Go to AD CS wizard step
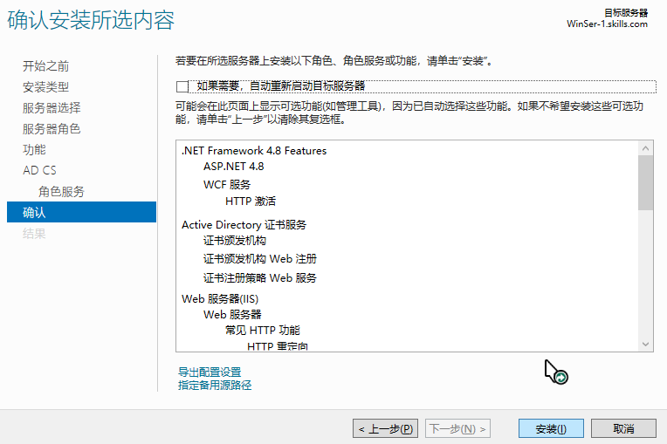Image resolution: width=667 pixels, height=444 pixels. (x=39, y=170)
